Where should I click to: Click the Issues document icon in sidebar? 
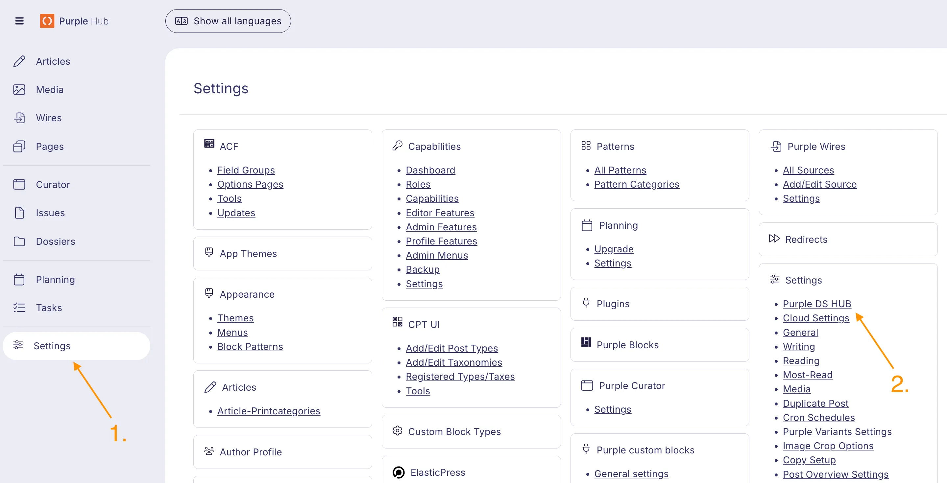click(19, 213)
